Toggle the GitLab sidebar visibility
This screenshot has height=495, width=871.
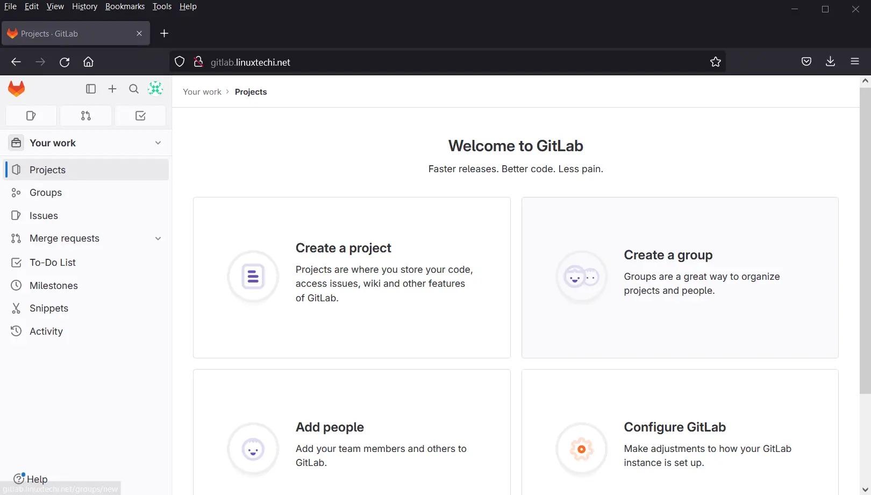[x=90, y=88]
